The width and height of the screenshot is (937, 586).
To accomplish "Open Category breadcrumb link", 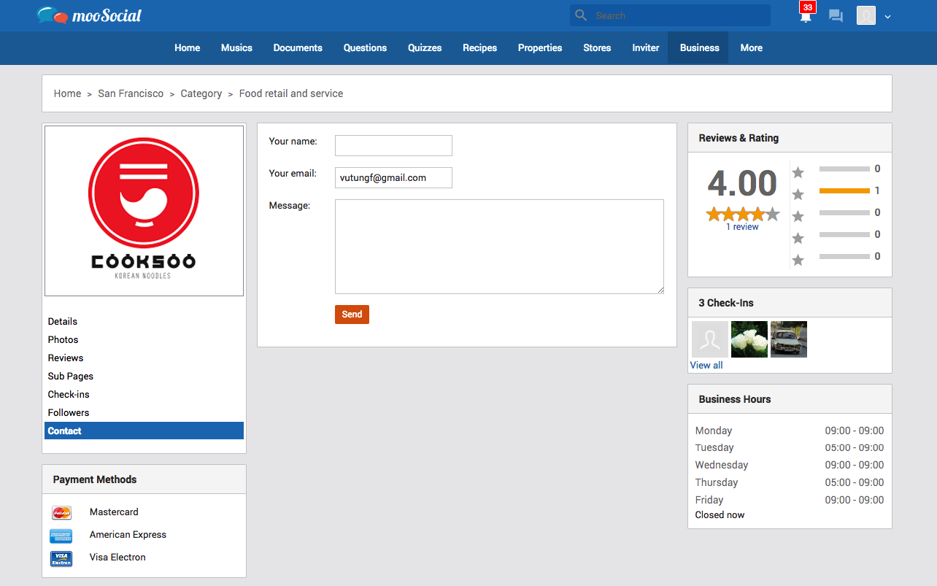I will coord(201,93).
